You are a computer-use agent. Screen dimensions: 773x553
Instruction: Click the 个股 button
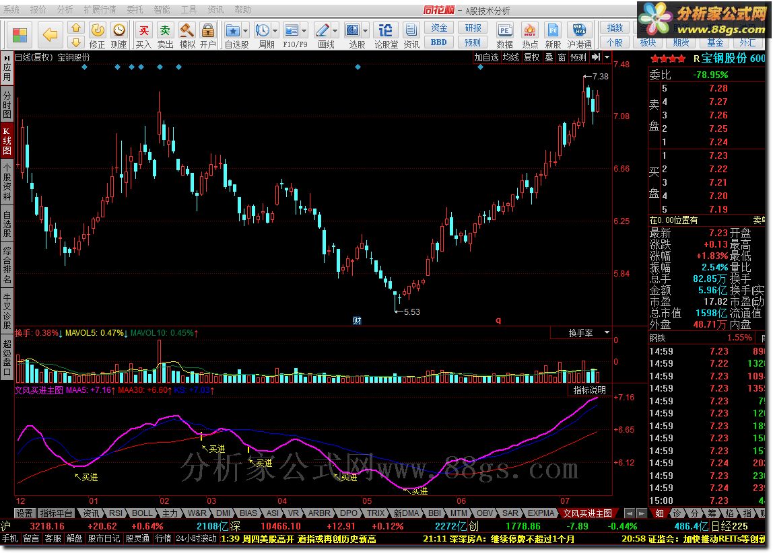[x=615, y=42]
